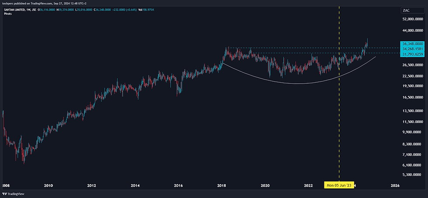This screenshot has width=428, height=198.
Task: Click the 'techpers published on TradingView.com' header text
Action: pyautogui.click(x=27, y=3)
